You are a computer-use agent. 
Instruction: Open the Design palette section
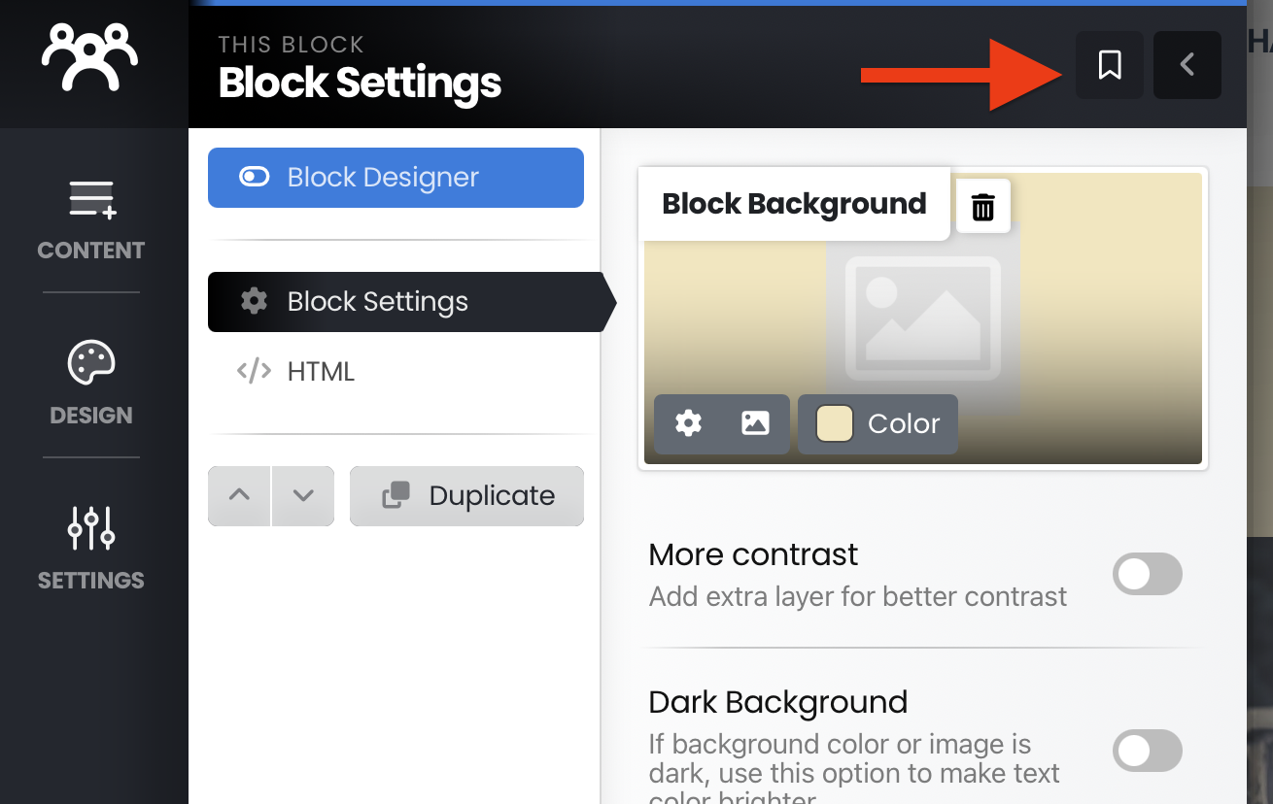[91, 384]
